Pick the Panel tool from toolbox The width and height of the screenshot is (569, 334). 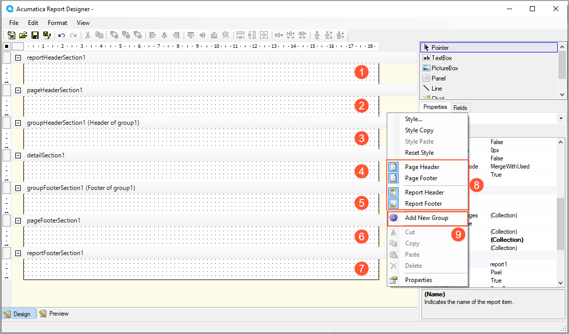(x=438, y=78)
